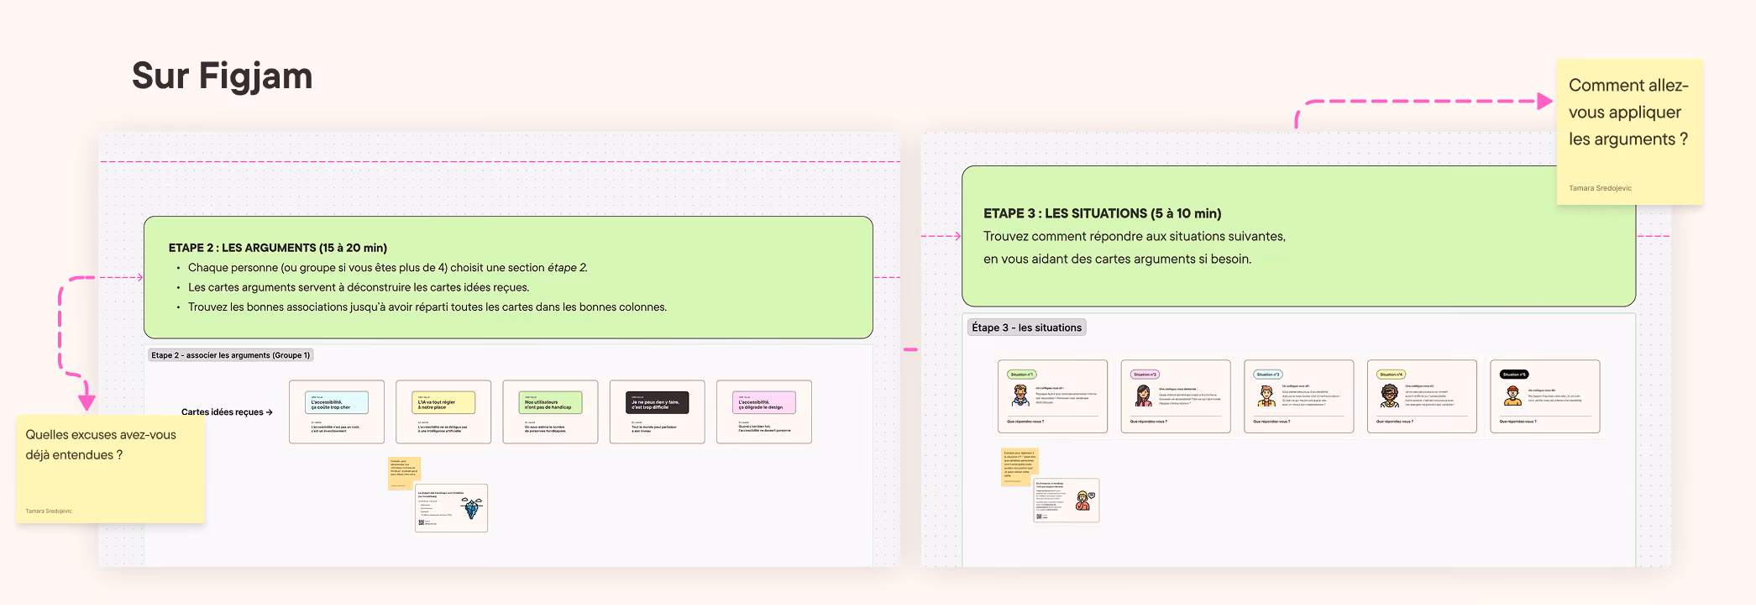Select the small orange sticky note in Etape 2
Screen dimensions: 1756x608
404,474
